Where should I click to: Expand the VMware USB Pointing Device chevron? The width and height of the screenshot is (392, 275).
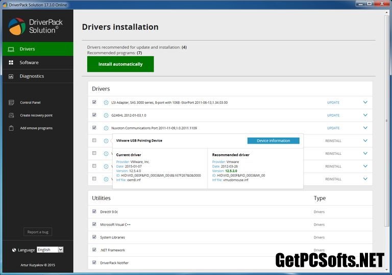point(365,141)
